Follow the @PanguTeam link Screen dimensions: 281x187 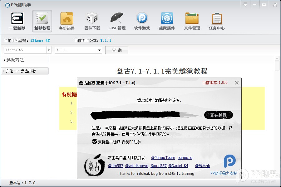tap(163, 158)
